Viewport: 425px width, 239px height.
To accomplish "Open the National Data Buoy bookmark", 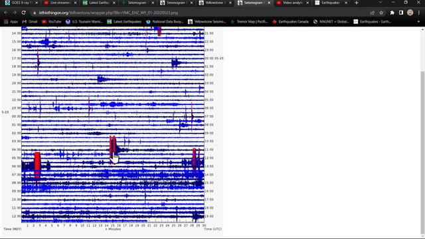I will [x=165, y=21].
